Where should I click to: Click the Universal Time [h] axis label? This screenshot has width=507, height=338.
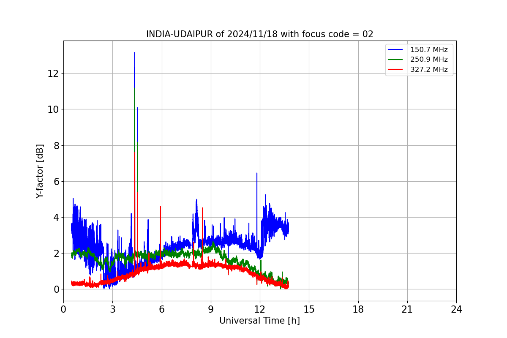pyautogui.click(x=259, y=321)
